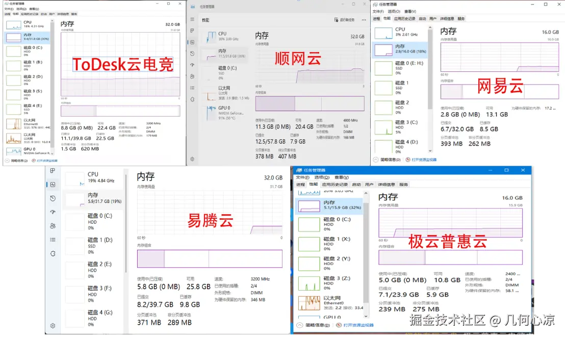Image resolution: width=565 pixels, height=337 pixels.
Task: Select 磁盘 0 (C:) SSD in 顺网云 window
Action: tap(225, 72)
